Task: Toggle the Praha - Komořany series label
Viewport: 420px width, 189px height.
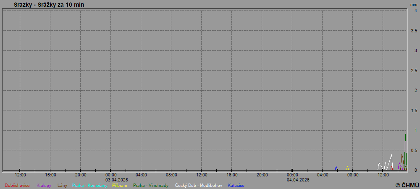Action: [x=90, y=185]
